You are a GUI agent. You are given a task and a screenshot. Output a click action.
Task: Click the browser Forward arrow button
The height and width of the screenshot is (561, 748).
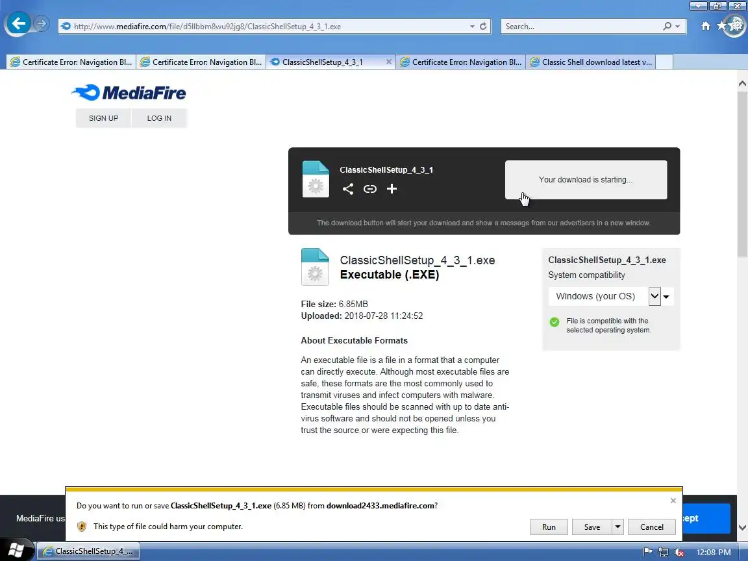tap(42, 23)
